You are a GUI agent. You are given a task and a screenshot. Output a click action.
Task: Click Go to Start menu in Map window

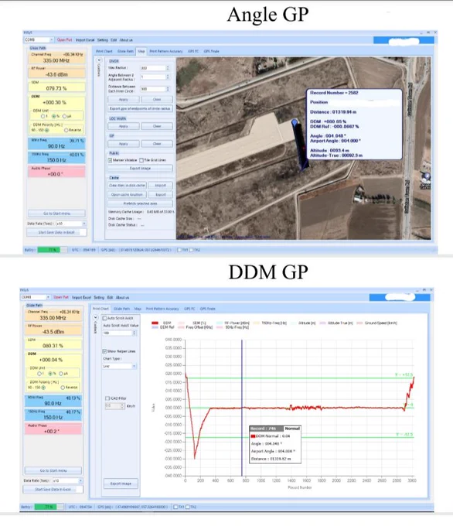click(56, 213)
